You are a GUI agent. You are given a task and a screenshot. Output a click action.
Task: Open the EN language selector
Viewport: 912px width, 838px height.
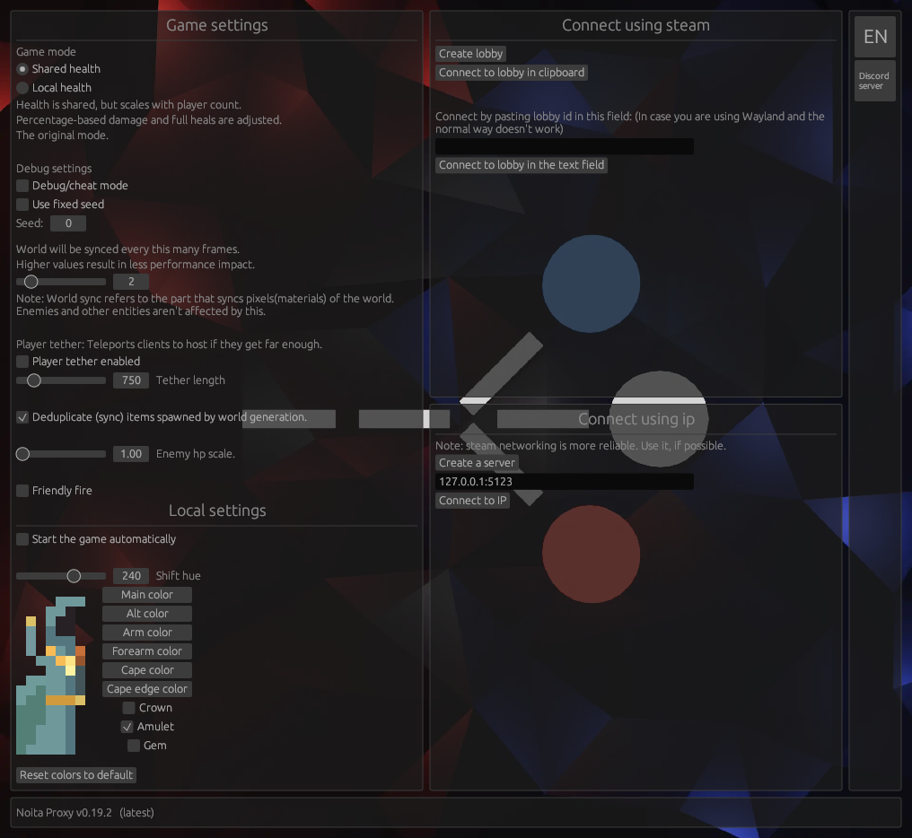(x=875, y=37)
